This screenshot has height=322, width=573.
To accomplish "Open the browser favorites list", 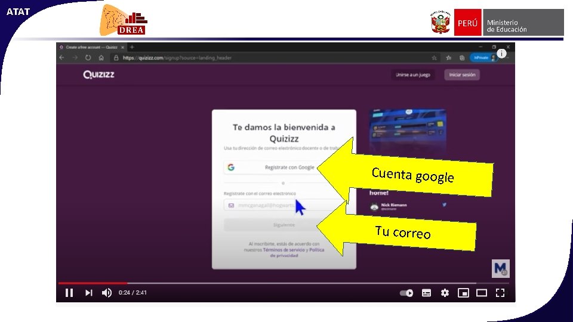I will [x=448, y=58].
